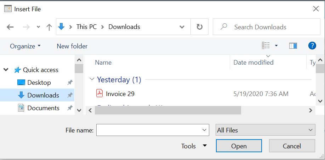Click the pin icon beside Desktop

coord(70,83)
